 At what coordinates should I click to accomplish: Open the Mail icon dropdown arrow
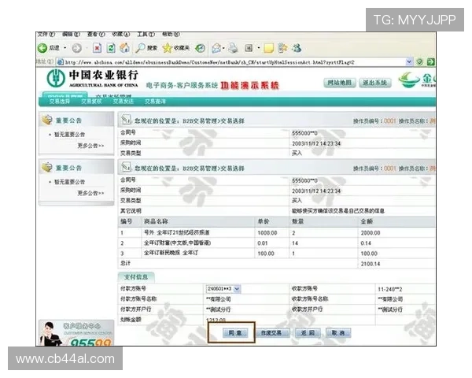(223, 48)
